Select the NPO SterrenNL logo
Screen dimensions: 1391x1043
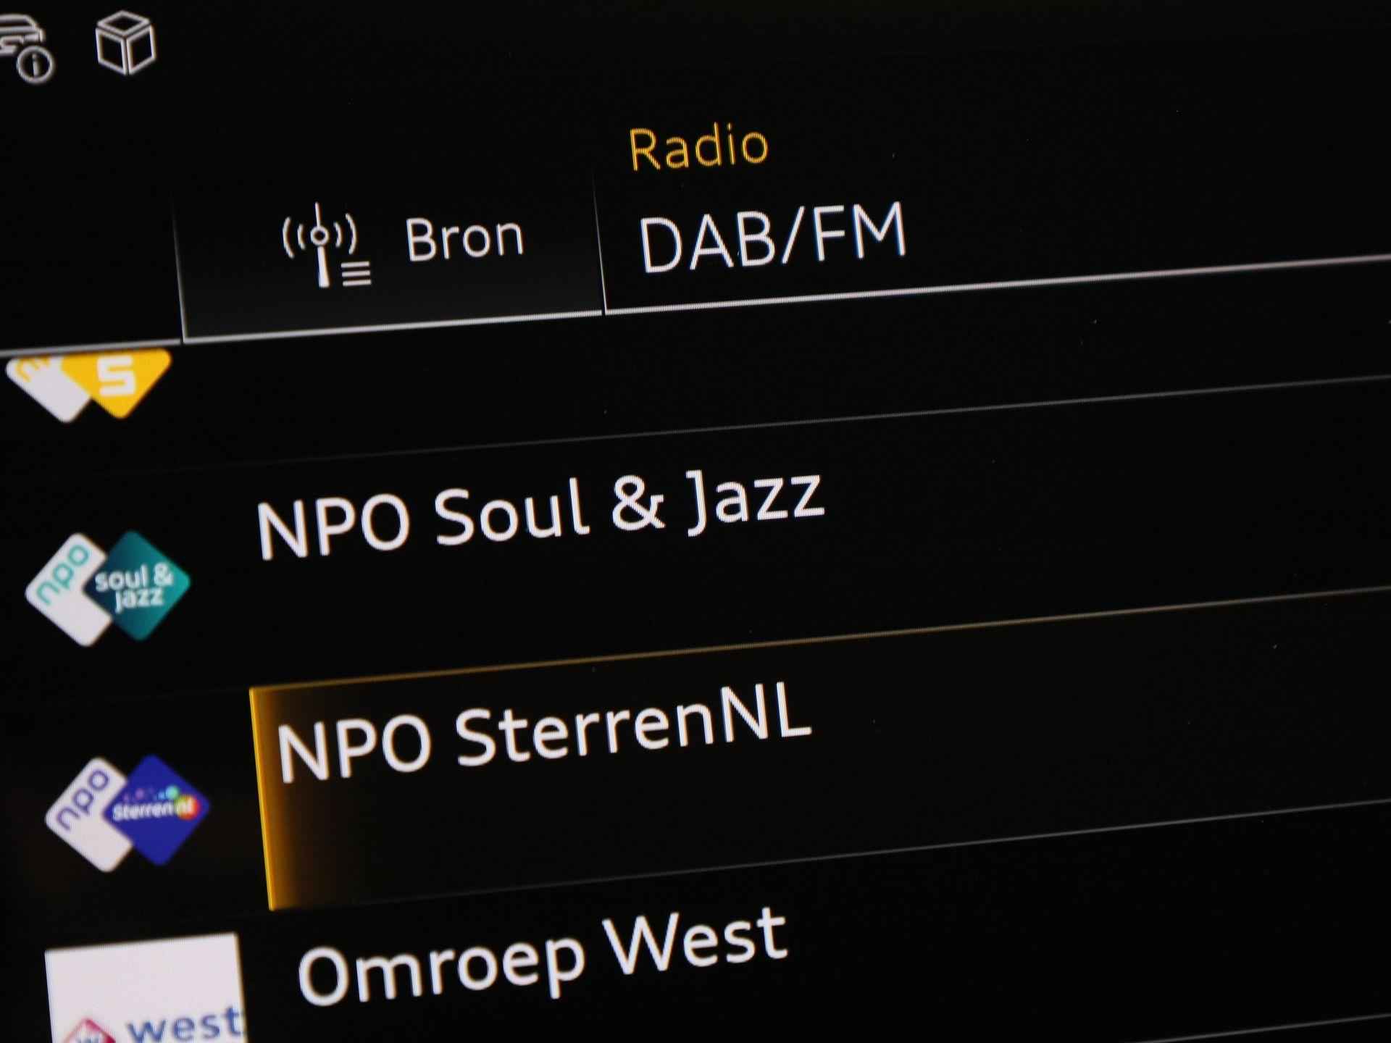click(128, 813)
